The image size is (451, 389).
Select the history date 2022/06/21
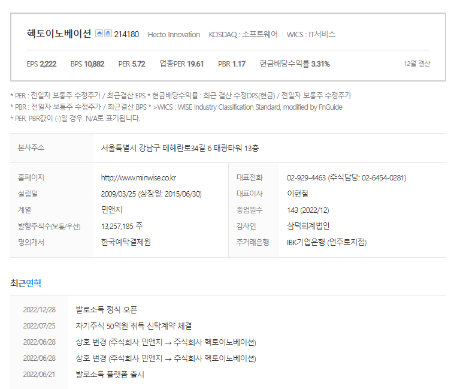(39, 375)
